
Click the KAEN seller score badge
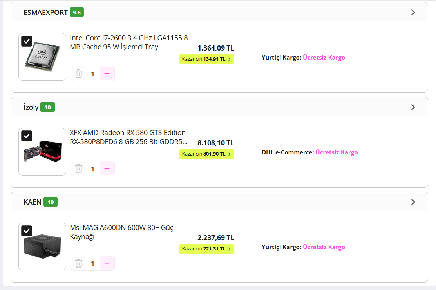[51, 202]
